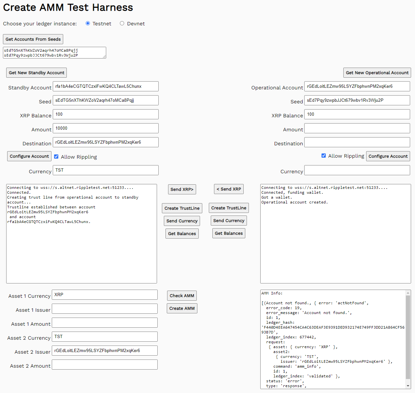Toggle Allow Rippling for the standby account

coord(56,156)
